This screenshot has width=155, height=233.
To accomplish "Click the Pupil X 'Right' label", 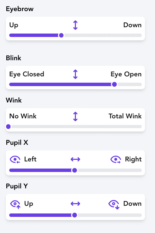I will click(133, 159).
